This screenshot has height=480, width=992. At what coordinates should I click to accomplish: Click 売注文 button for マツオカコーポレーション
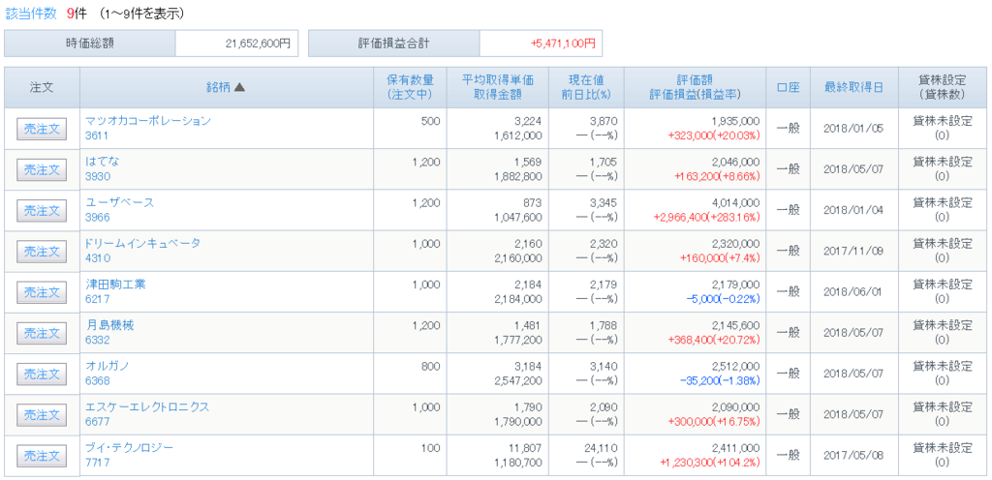click(42, 129)
